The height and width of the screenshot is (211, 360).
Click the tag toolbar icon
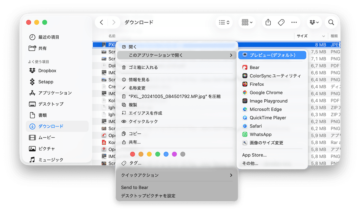[x=281, y=22]
